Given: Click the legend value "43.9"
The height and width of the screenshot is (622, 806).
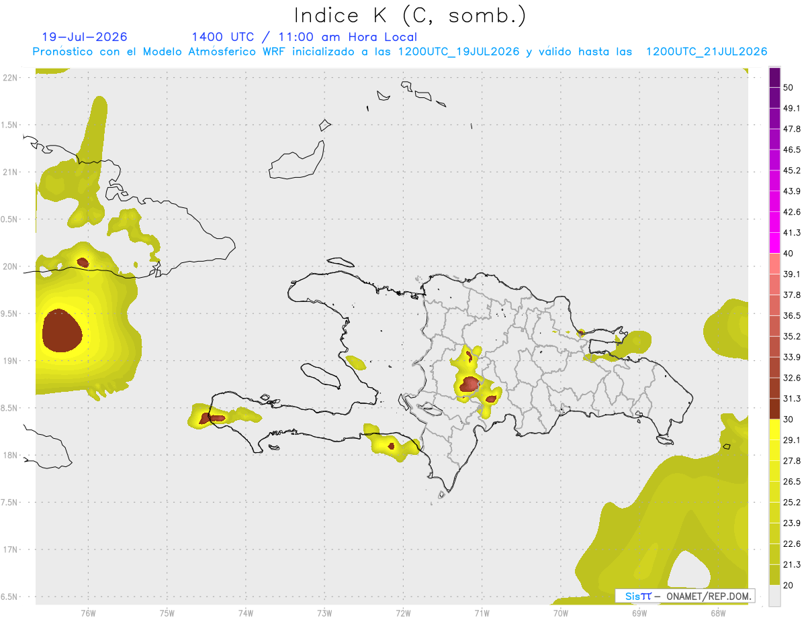Looking at the screenshot, I should [792, 191].
